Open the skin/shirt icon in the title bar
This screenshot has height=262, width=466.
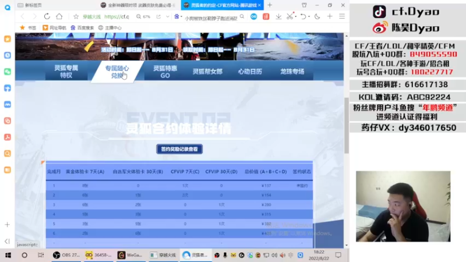click(304, 5)
